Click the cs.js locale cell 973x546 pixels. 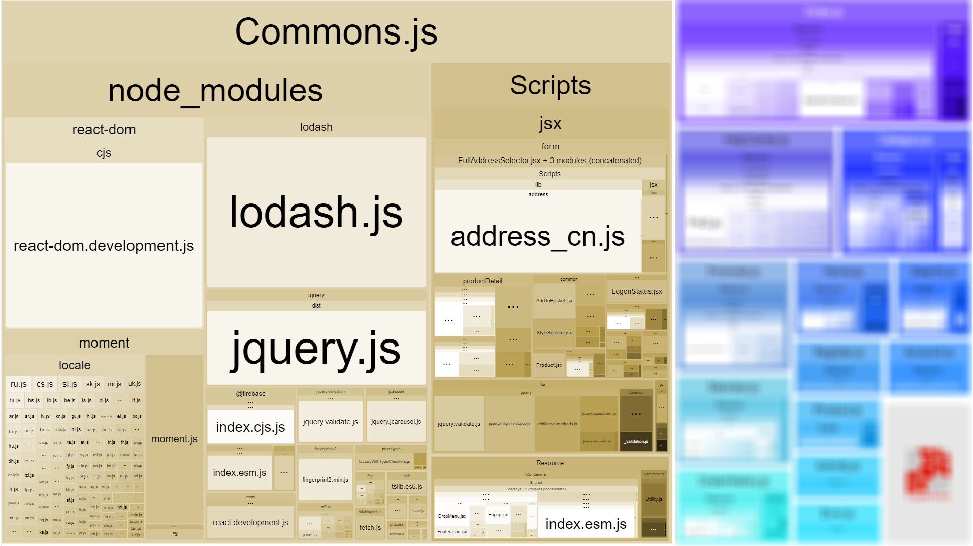tap(45, 384)
